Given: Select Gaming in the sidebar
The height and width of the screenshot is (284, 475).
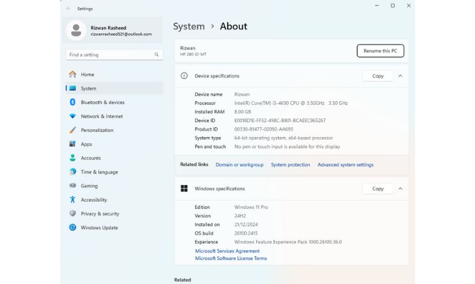Looking at the screenshot, I should (89, 186).
